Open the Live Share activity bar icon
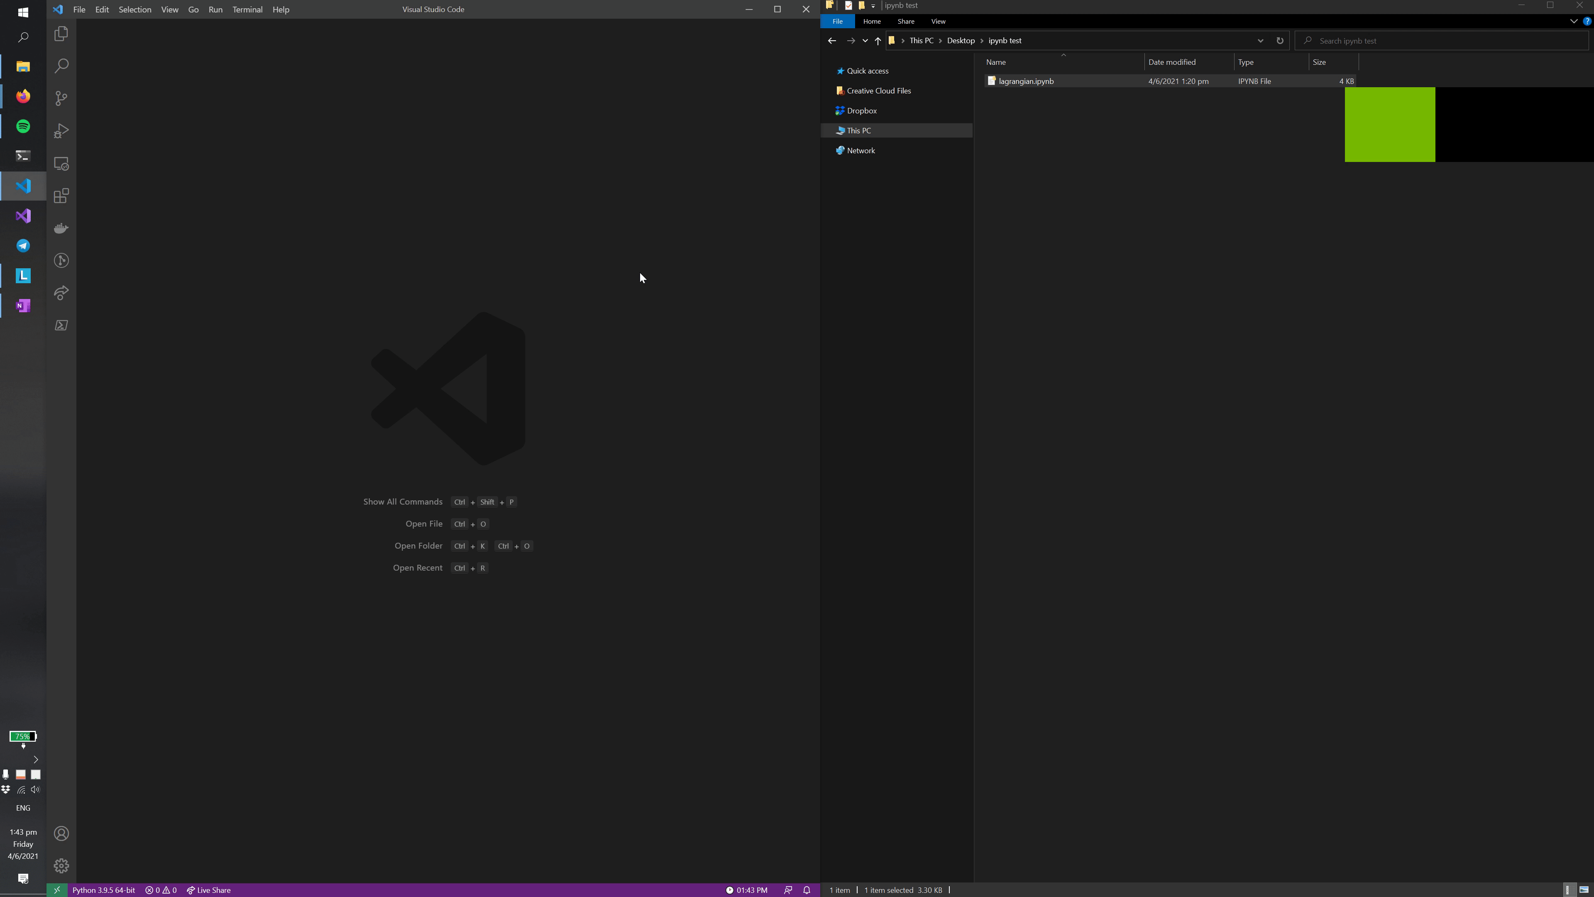This screenshot has width=1594, height=897. pyautogui.click(x=61, y=293)
